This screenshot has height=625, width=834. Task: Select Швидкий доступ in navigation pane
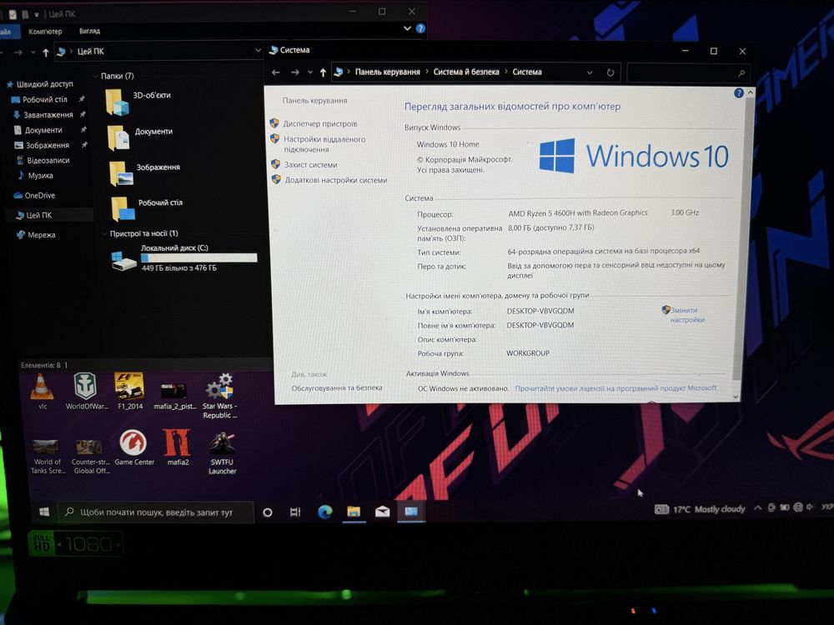pos(45,84)
